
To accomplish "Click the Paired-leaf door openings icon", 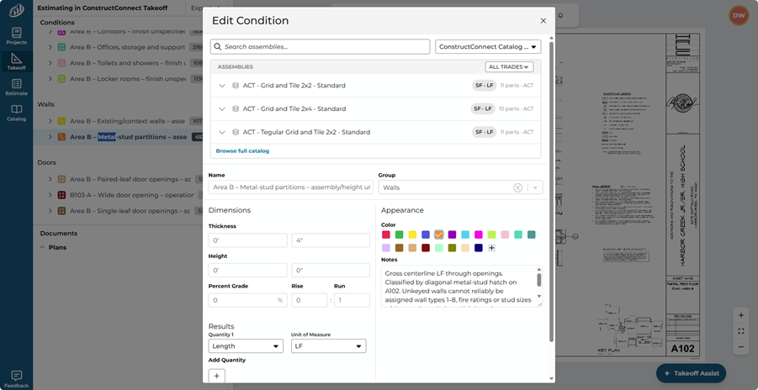I will pos(61,179).
